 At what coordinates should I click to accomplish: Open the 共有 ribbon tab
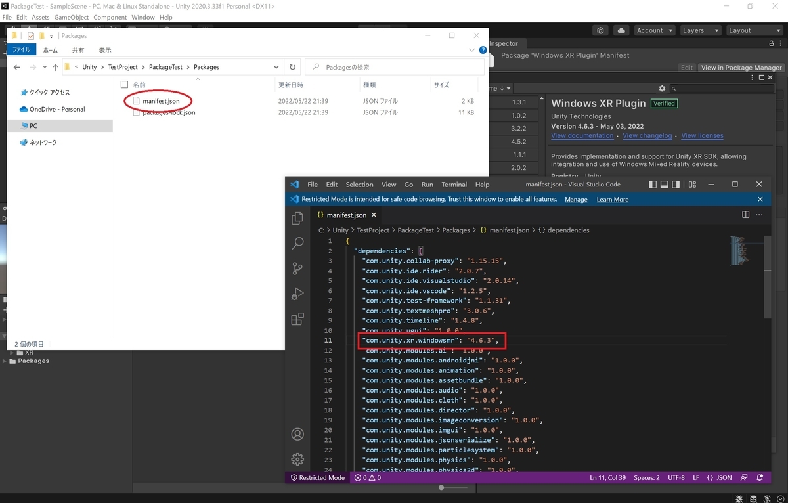pos(78,50)
